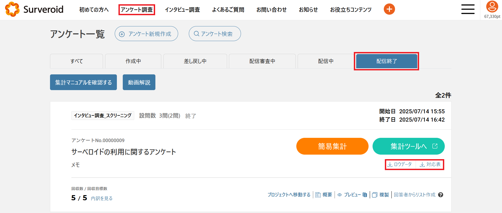502x213 pixels.
Task: Click the orange plus icon in header
Action: point(389,9)
